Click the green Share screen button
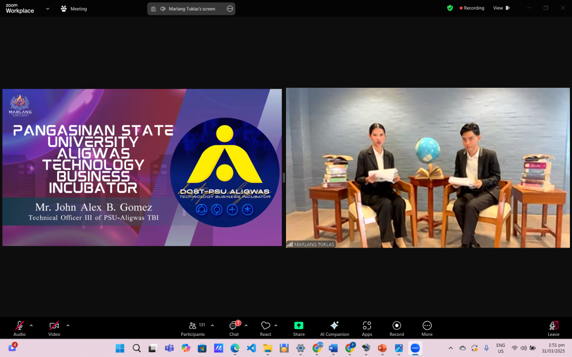This screenshot has width=572, height=357. click(299, 328)
